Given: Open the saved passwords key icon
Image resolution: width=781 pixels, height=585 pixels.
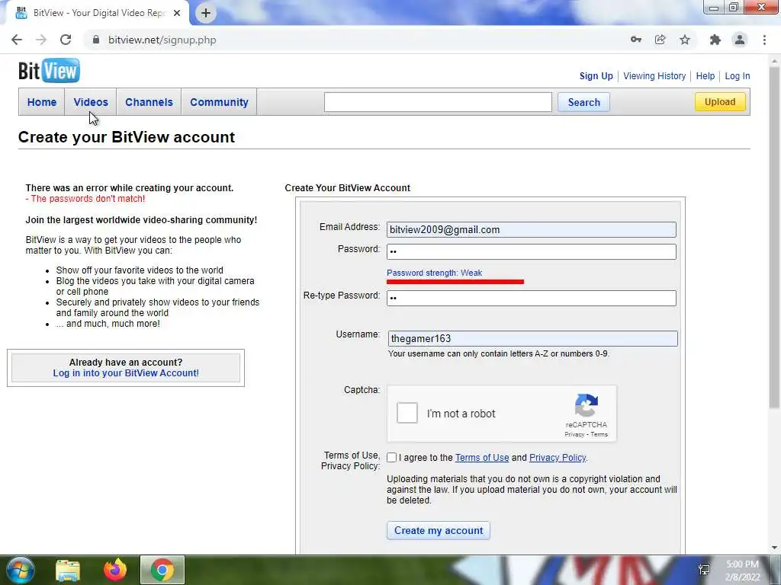Looking at the screenshot, I should pos(636,40).
